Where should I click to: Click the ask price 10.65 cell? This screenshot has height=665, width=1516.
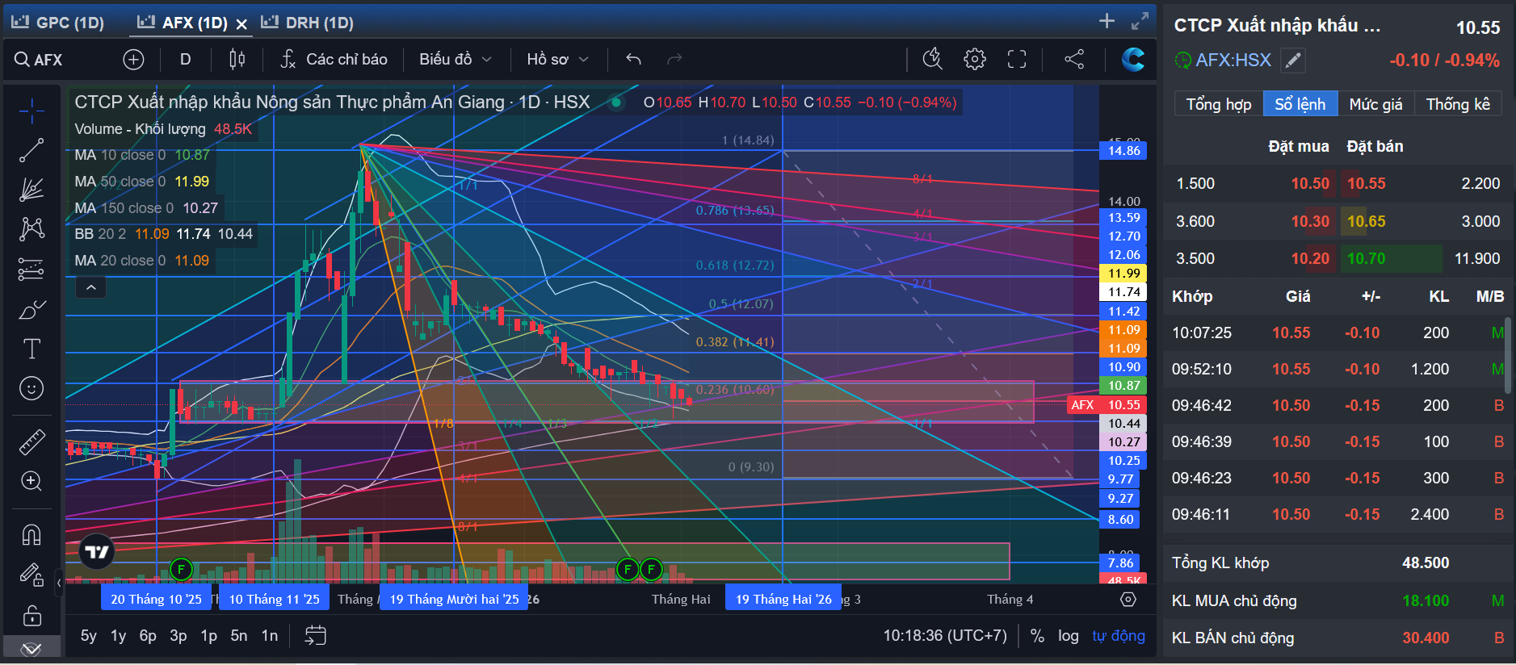coord(1367,221)
